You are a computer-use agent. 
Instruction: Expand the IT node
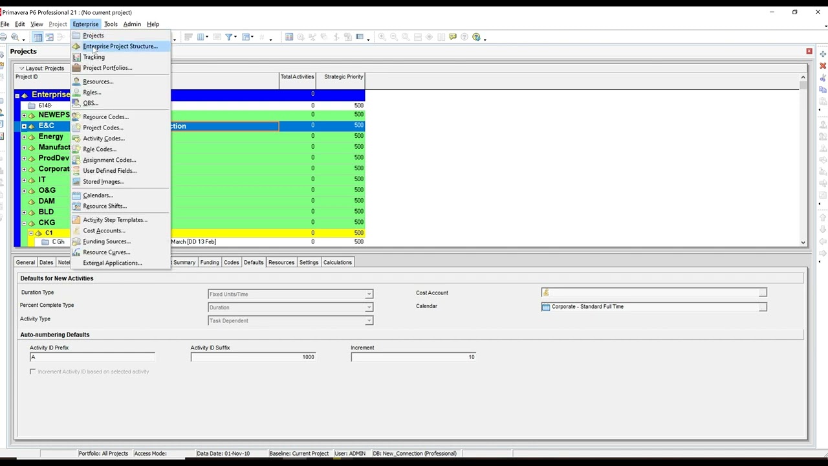pyautogui.click(x=24, y=180)
